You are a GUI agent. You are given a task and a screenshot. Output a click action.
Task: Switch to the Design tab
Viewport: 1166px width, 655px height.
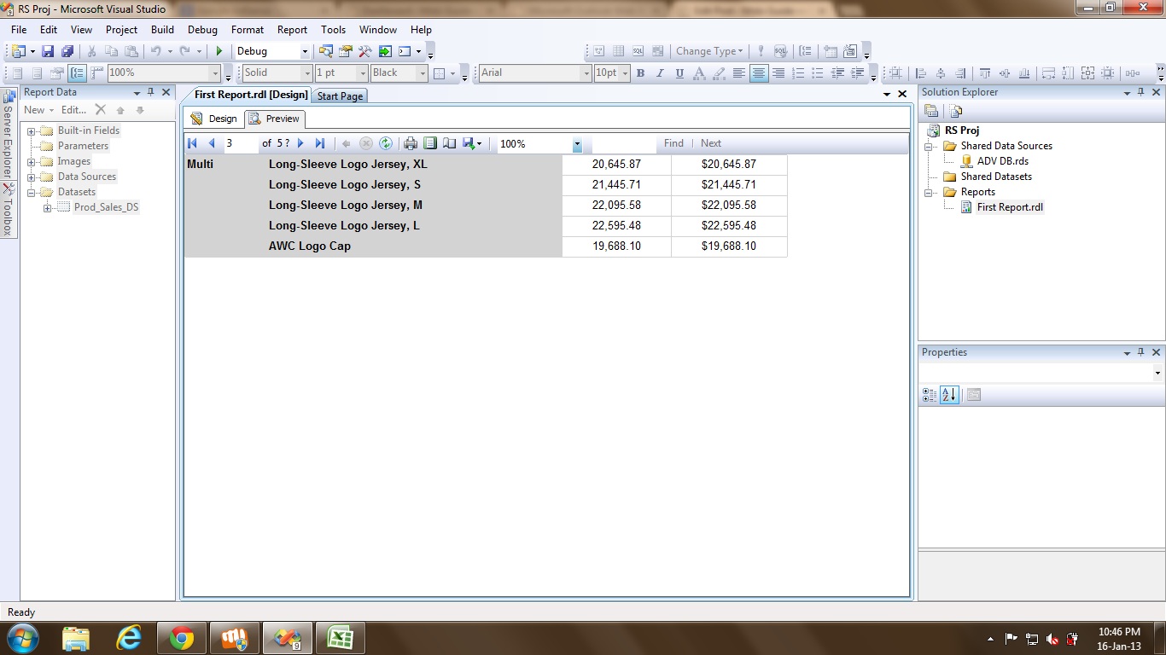(x=214, y=119)
